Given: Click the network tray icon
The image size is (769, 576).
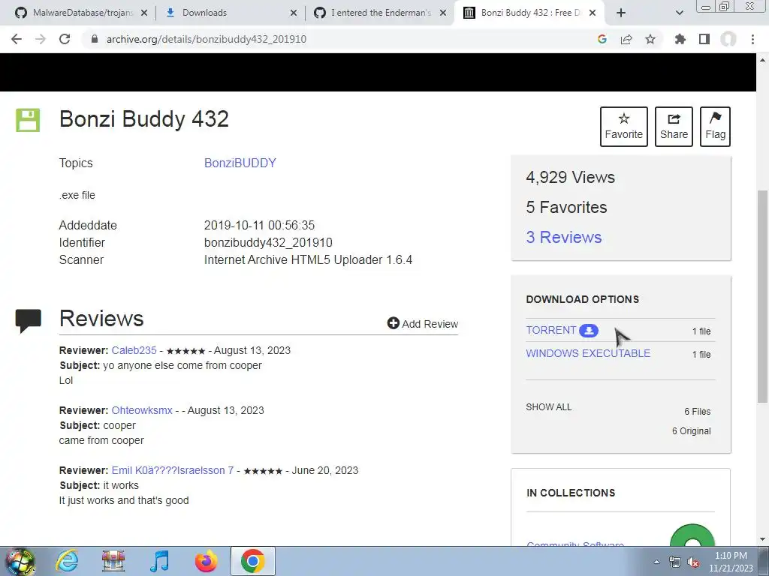Looking at the screenshot, I should (x=675, y=562).
